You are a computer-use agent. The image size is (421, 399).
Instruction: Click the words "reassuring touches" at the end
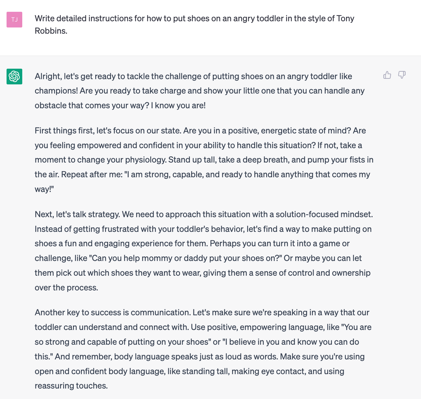[x=71, y=386]
